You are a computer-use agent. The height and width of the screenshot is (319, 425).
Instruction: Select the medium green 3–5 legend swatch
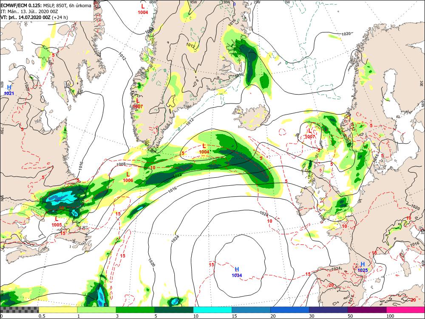point(135,310)
